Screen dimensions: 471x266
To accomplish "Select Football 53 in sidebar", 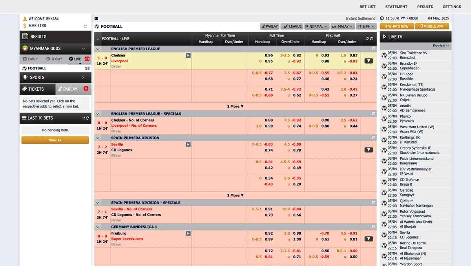I will [55, 68].
